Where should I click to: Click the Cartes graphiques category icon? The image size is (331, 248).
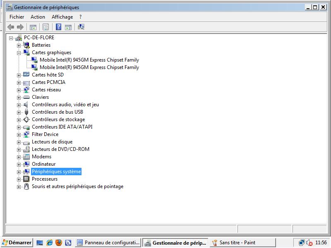[26, 52]
